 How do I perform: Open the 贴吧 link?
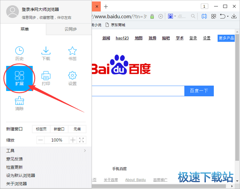coord(166,38)
